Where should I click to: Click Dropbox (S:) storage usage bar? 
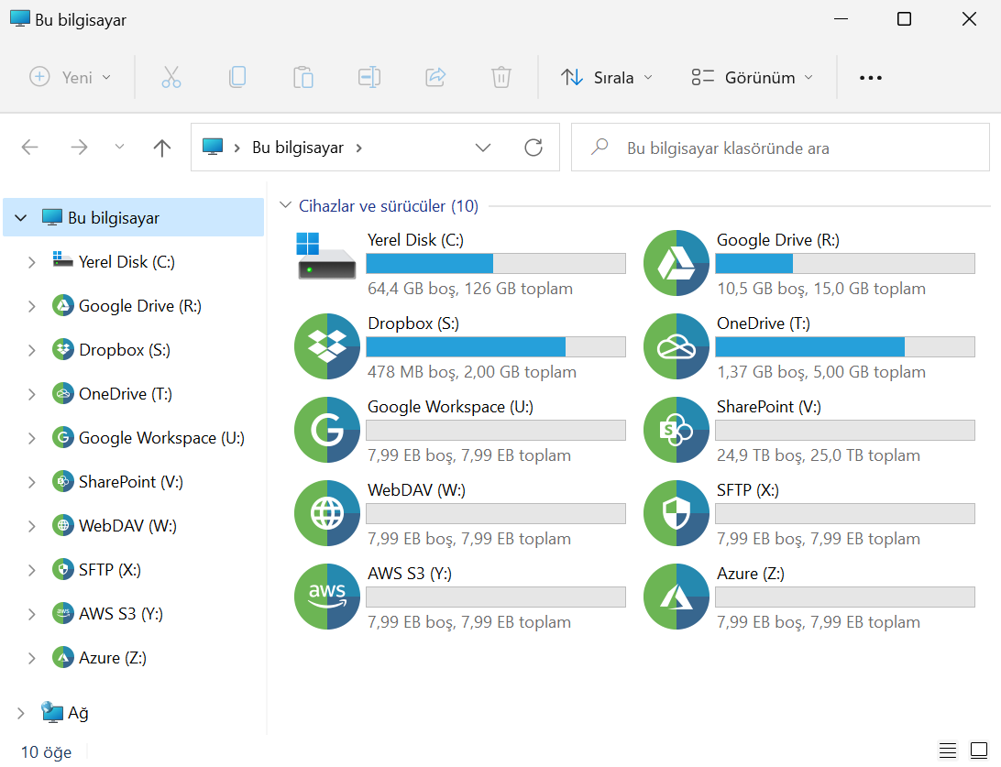[x=495, y=347]
